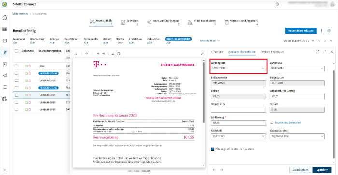Image resolution: width=338 pixels, height=175 pixels.
Task: Open the Weitere Belegdaten tab
Action: click(272, 52)
